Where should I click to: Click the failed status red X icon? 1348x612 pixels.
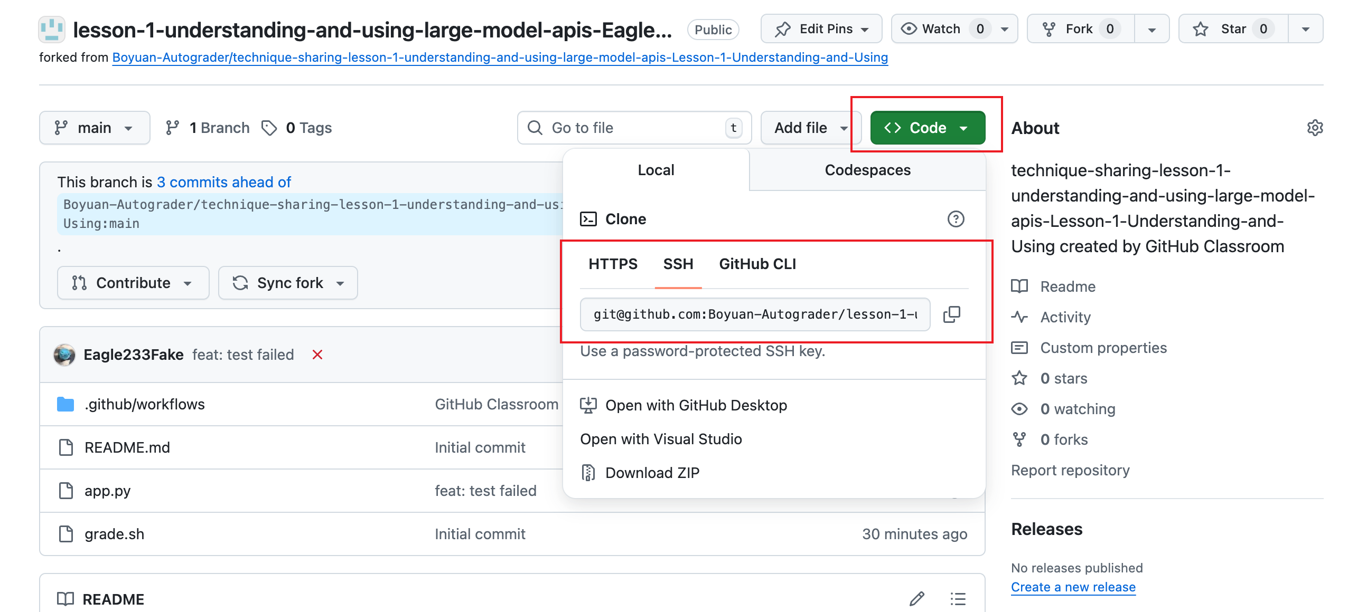click(317, 355)
